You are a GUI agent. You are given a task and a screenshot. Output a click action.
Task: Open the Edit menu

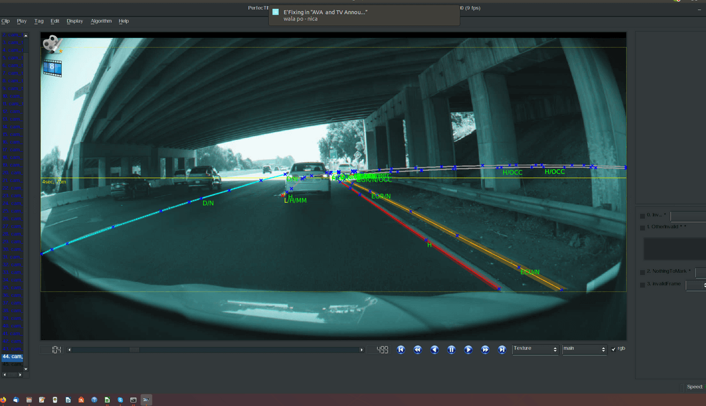click(55, 21)
